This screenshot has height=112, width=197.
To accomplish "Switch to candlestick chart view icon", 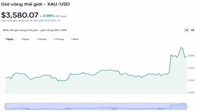I will pos(193,30).
